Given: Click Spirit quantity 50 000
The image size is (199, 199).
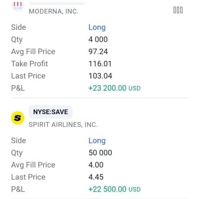Looking at the screenshot, I should pos(100,153).
